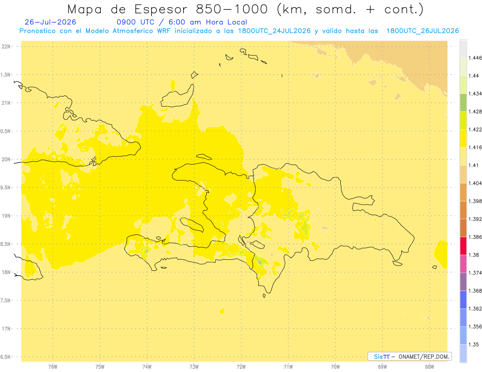Click the 19N latitude label
The height and width of the screenshot is (372, 482).
coord(6,215)
